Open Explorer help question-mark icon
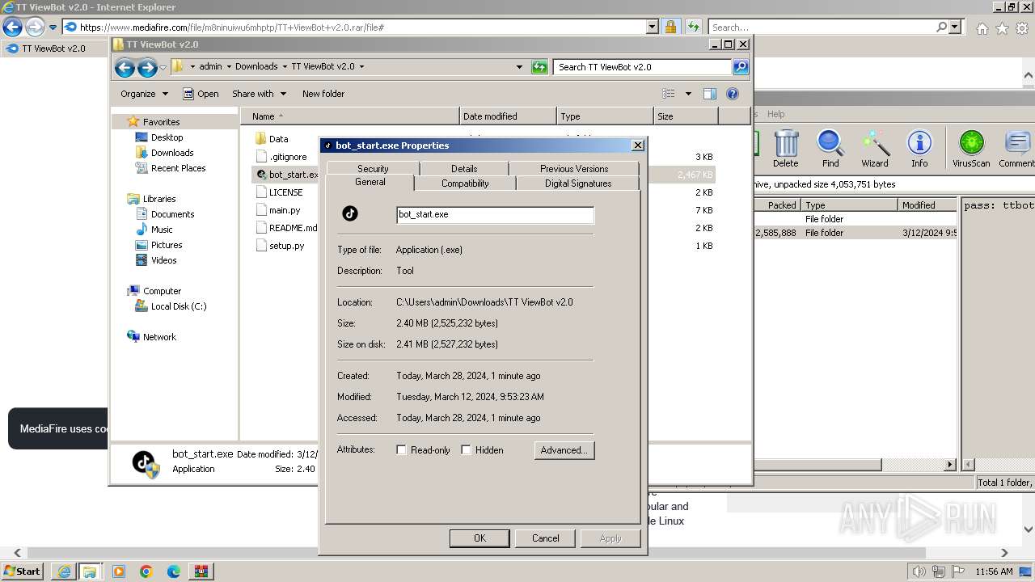 [733, 94]
